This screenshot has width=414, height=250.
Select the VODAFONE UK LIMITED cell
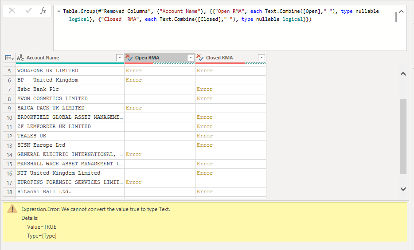tap(70, 71)
